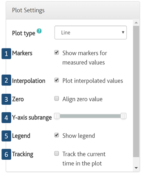Open the Plot type Line dropdown
The image size is (141, 173).
[x=91, y=33]
